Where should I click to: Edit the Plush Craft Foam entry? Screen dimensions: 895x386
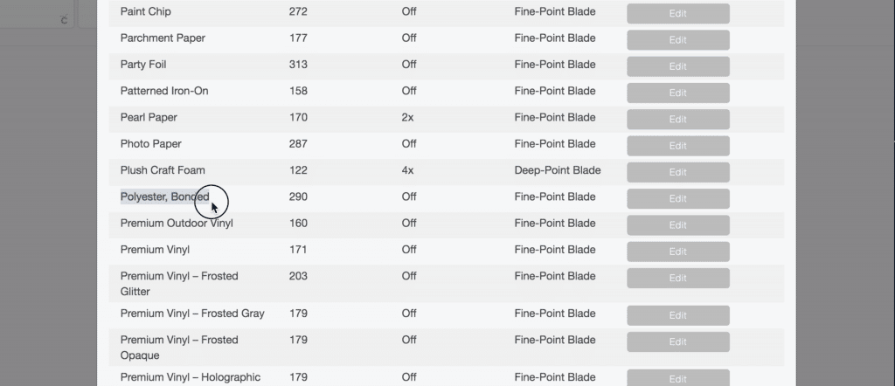[677, 172]
